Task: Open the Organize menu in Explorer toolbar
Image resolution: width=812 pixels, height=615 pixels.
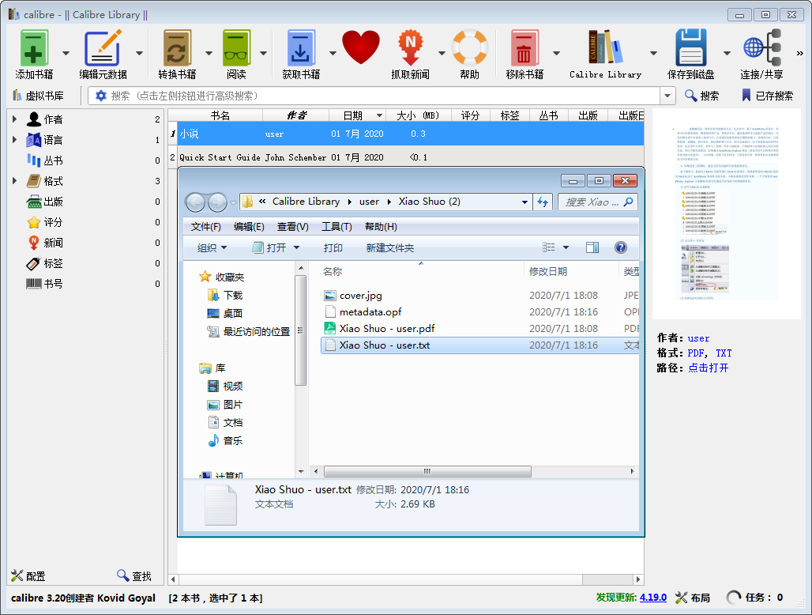Action: click(x=212, y=247)
